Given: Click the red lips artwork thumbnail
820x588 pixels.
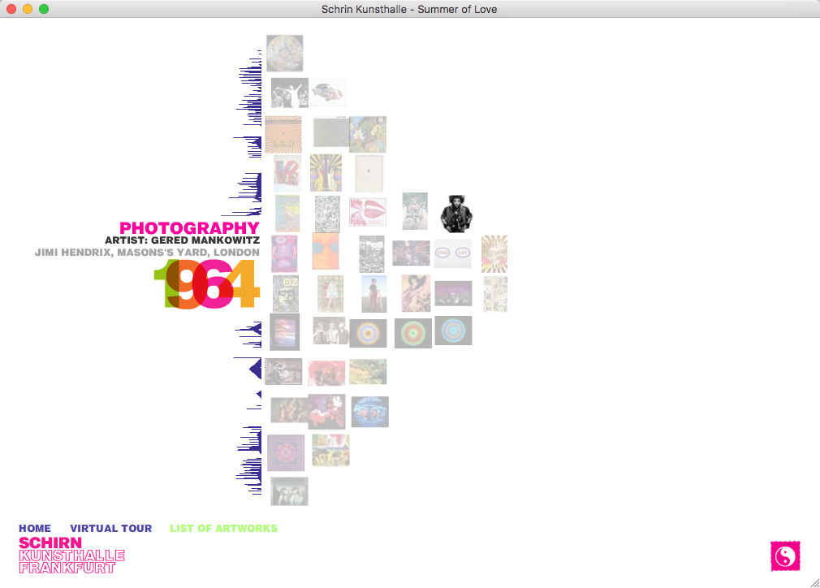Looking at the screenshot, I should [x=368, y=212].
